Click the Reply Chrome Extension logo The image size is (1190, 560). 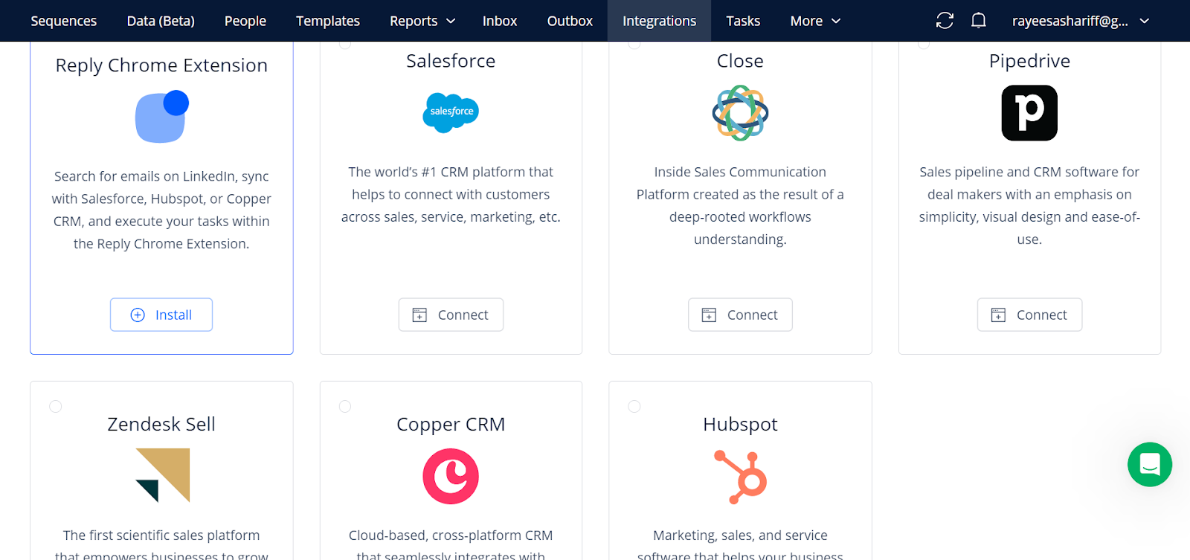162,117
